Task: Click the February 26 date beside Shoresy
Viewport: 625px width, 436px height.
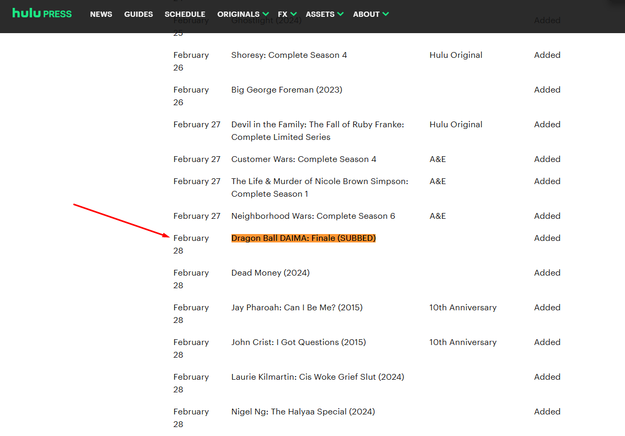Action: point(191,62)
